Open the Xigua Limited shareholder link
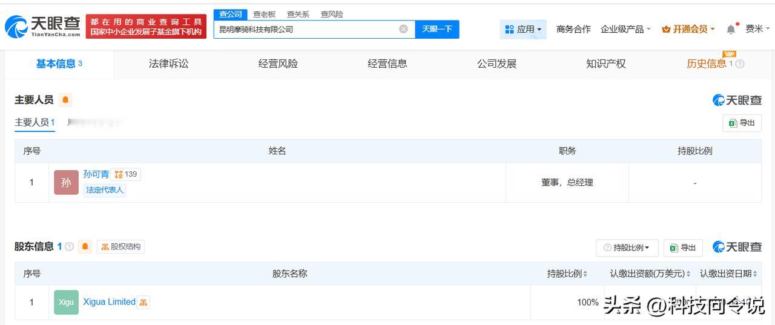The image size is (775, 325). pyautogui.click(x=109, y=302)
